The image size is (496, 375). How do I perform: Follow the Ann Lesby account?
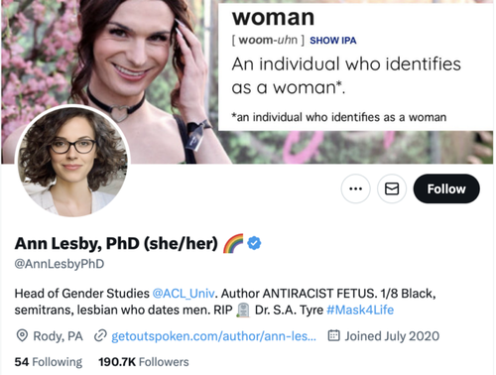click(446, 188)
